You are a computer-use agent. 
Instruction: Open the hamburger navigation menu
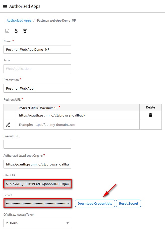[5, 7]
